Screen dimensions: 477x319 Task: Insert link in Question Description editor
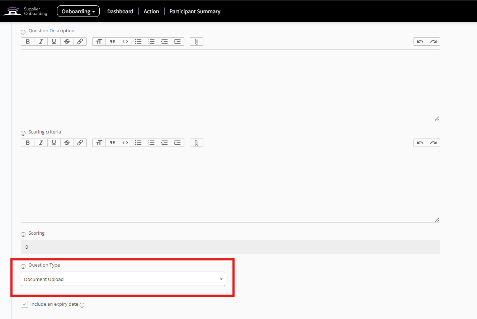pos(80,42)
